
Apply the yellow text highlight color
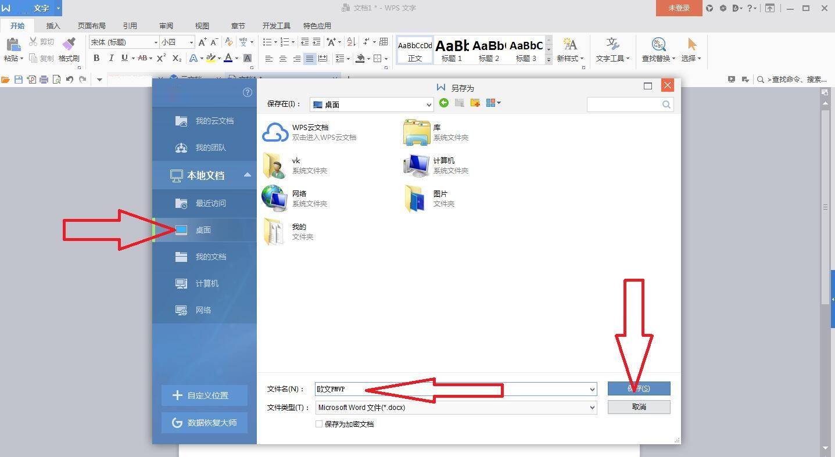210,58
